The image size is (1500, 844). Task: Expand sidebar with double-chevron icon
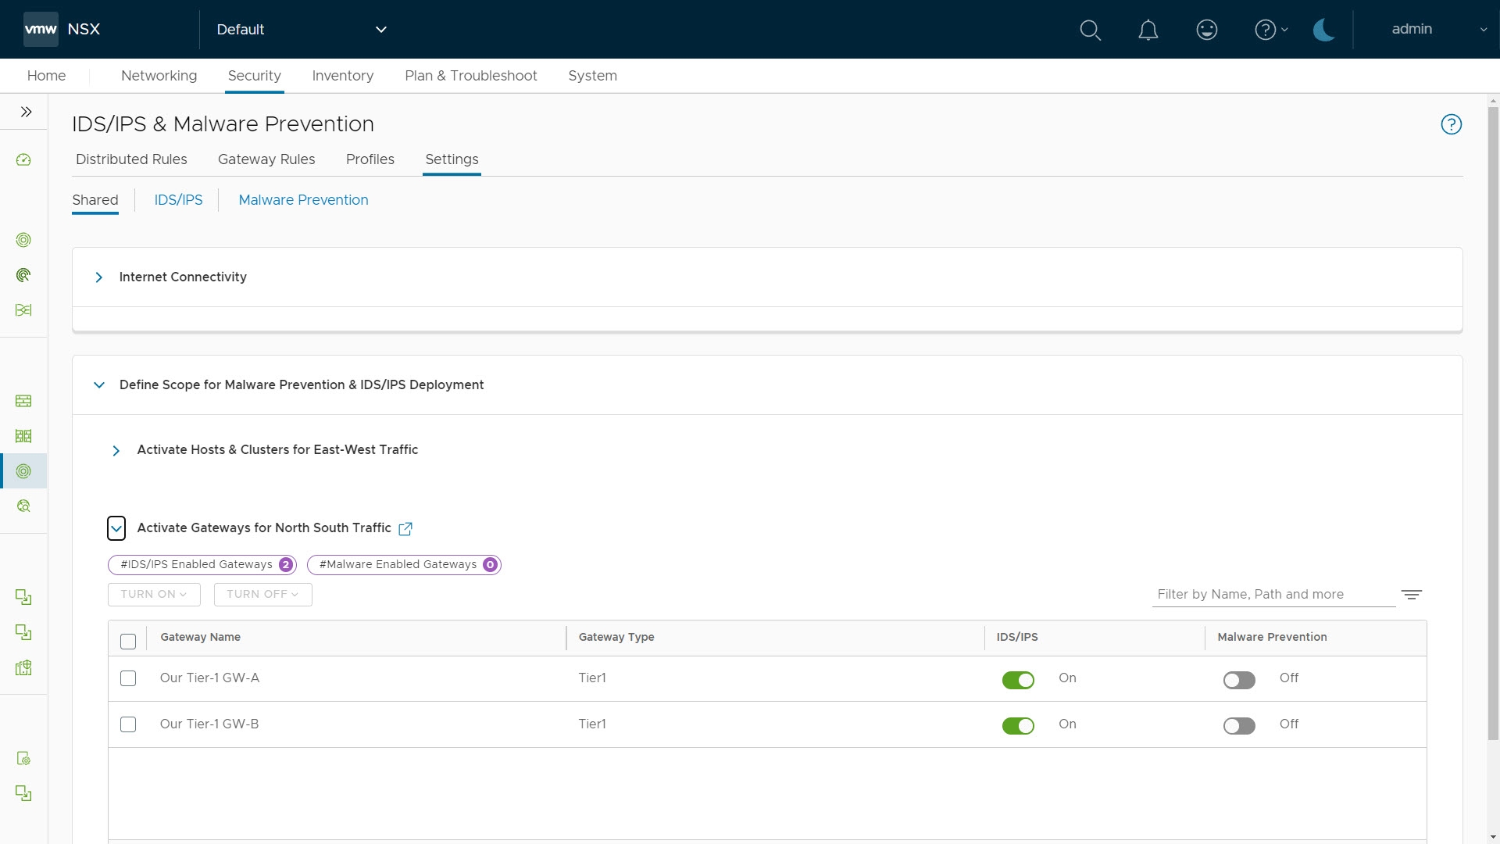tap(26, 112)
